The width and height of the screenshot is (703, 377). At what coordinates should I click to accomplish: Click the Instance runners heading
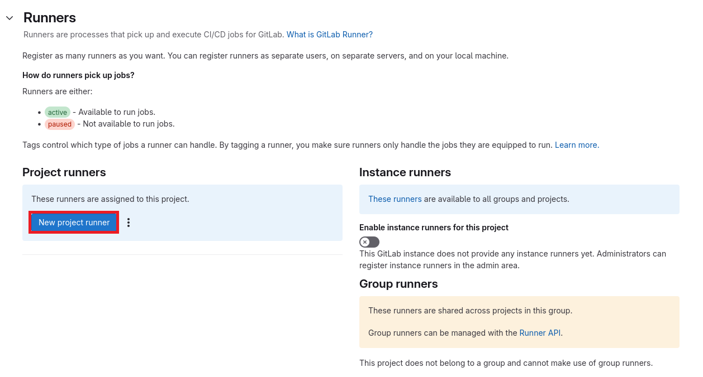click(x=405, y=172)
